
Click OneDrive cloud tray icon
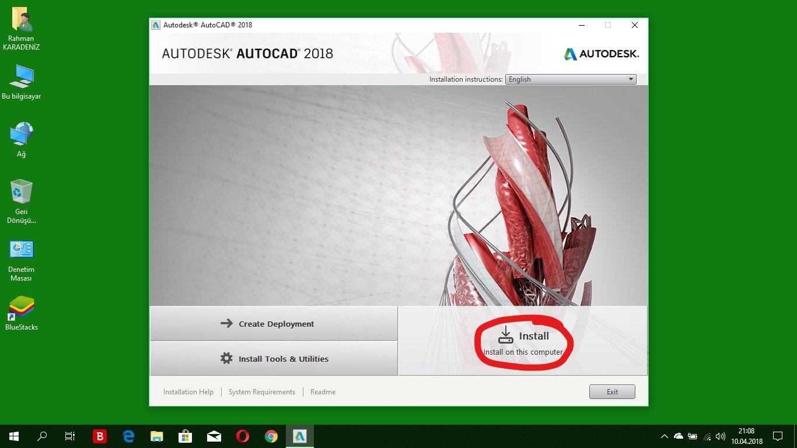(x=679, y=436)
